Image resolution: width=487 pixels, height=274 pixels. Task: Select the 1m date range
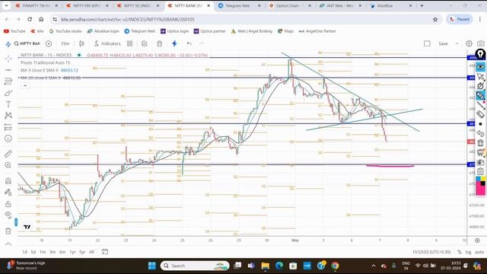[43, 252]
